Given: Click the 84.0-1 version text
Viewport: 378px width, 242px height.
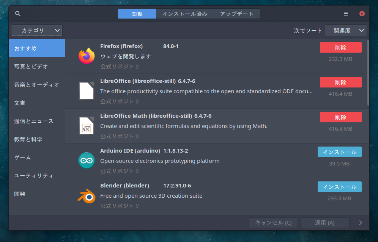Looking at the screenshot, I should pos(171,46).
